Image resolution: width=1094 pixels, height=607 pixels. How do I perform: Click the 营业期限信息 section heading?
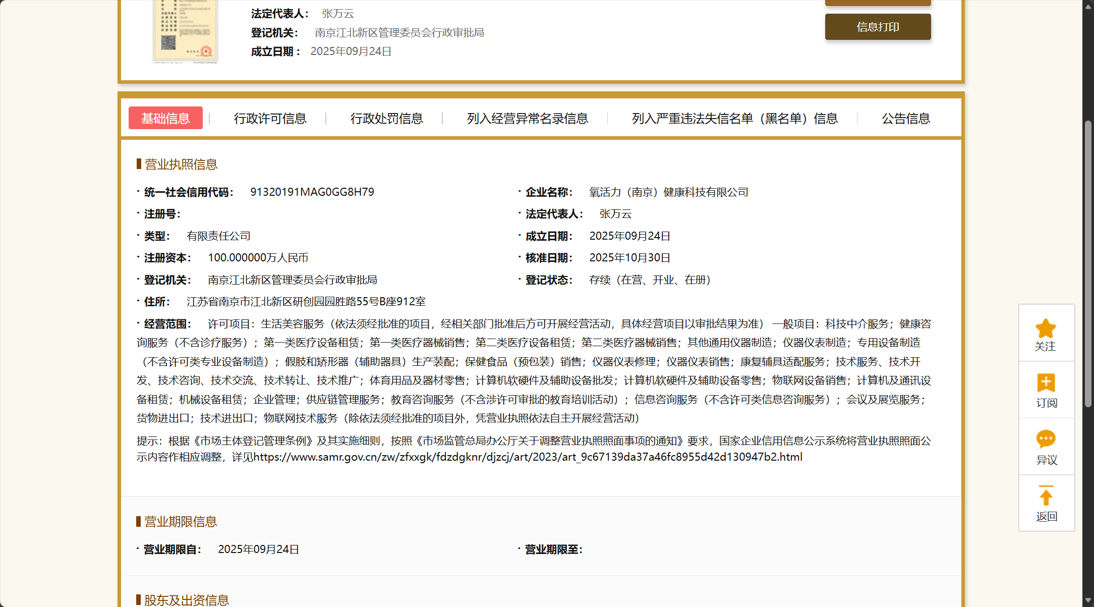pos(181,522)
